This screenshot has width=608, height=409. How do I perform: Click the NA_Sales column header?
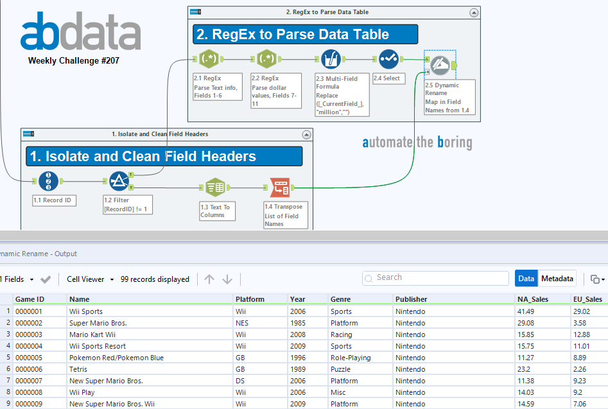(543, 299)
